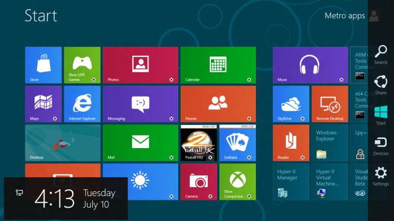This screenshot has width=394, height=221.
Task: Click the network icon in clock overlay
Action: click(19, 193)
